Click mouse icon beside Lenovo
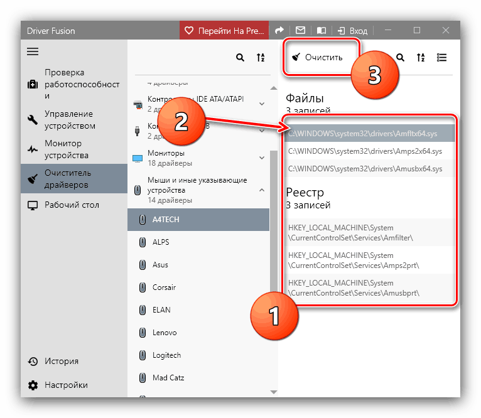This screenshot has height=418, width=481. click(143, 333)
